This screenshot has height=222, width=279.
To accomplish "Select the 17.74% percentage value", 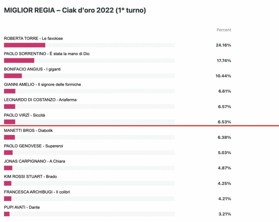I will (x=224, y=61).
